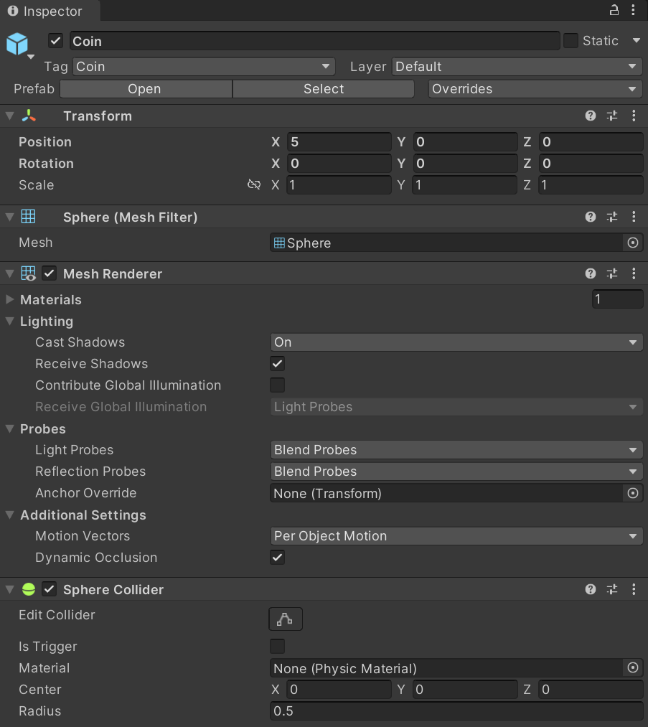Click the Inspector tab
648x727 pixels.
click(47, 11)
